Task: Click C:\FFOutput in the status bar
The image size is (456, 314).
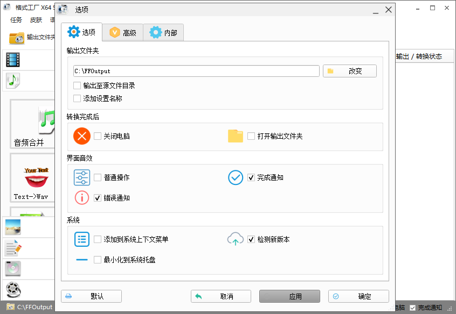Action: 34,307
